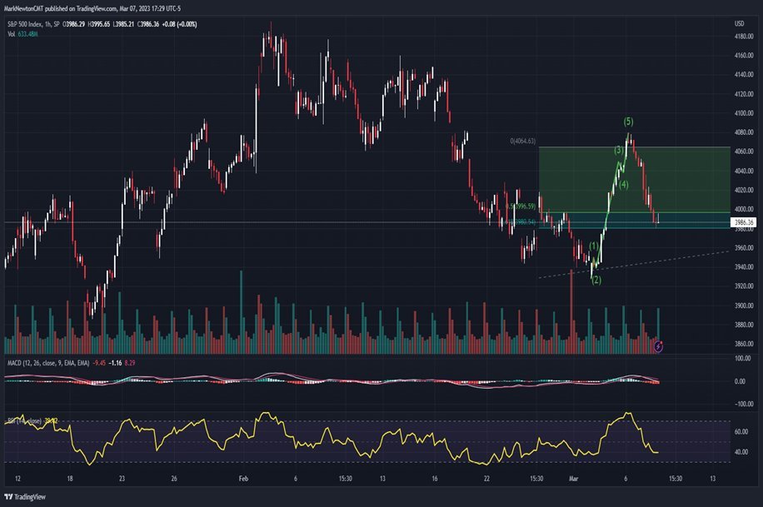Click the Mar date on time axis
The image size is (763, 507).
(572, 479)
